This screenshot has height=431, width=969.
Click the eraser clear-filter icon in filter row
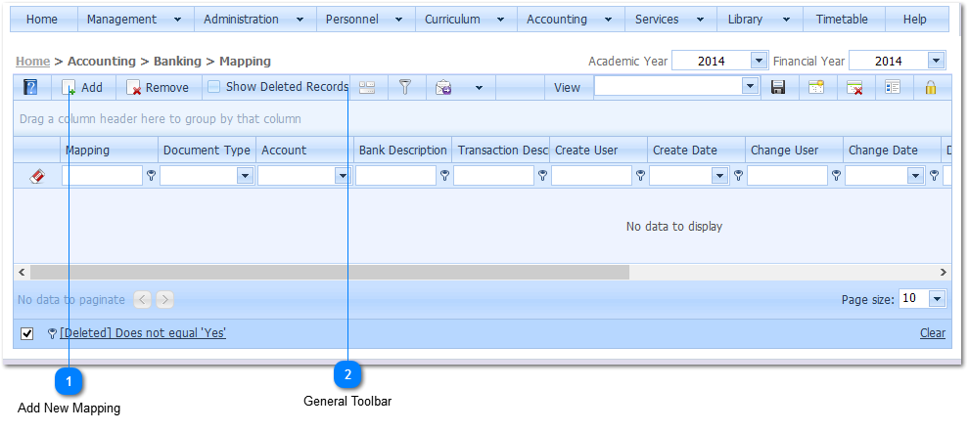tap(37, 176)
